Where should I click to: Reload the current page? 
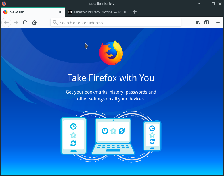coord(25,22)
